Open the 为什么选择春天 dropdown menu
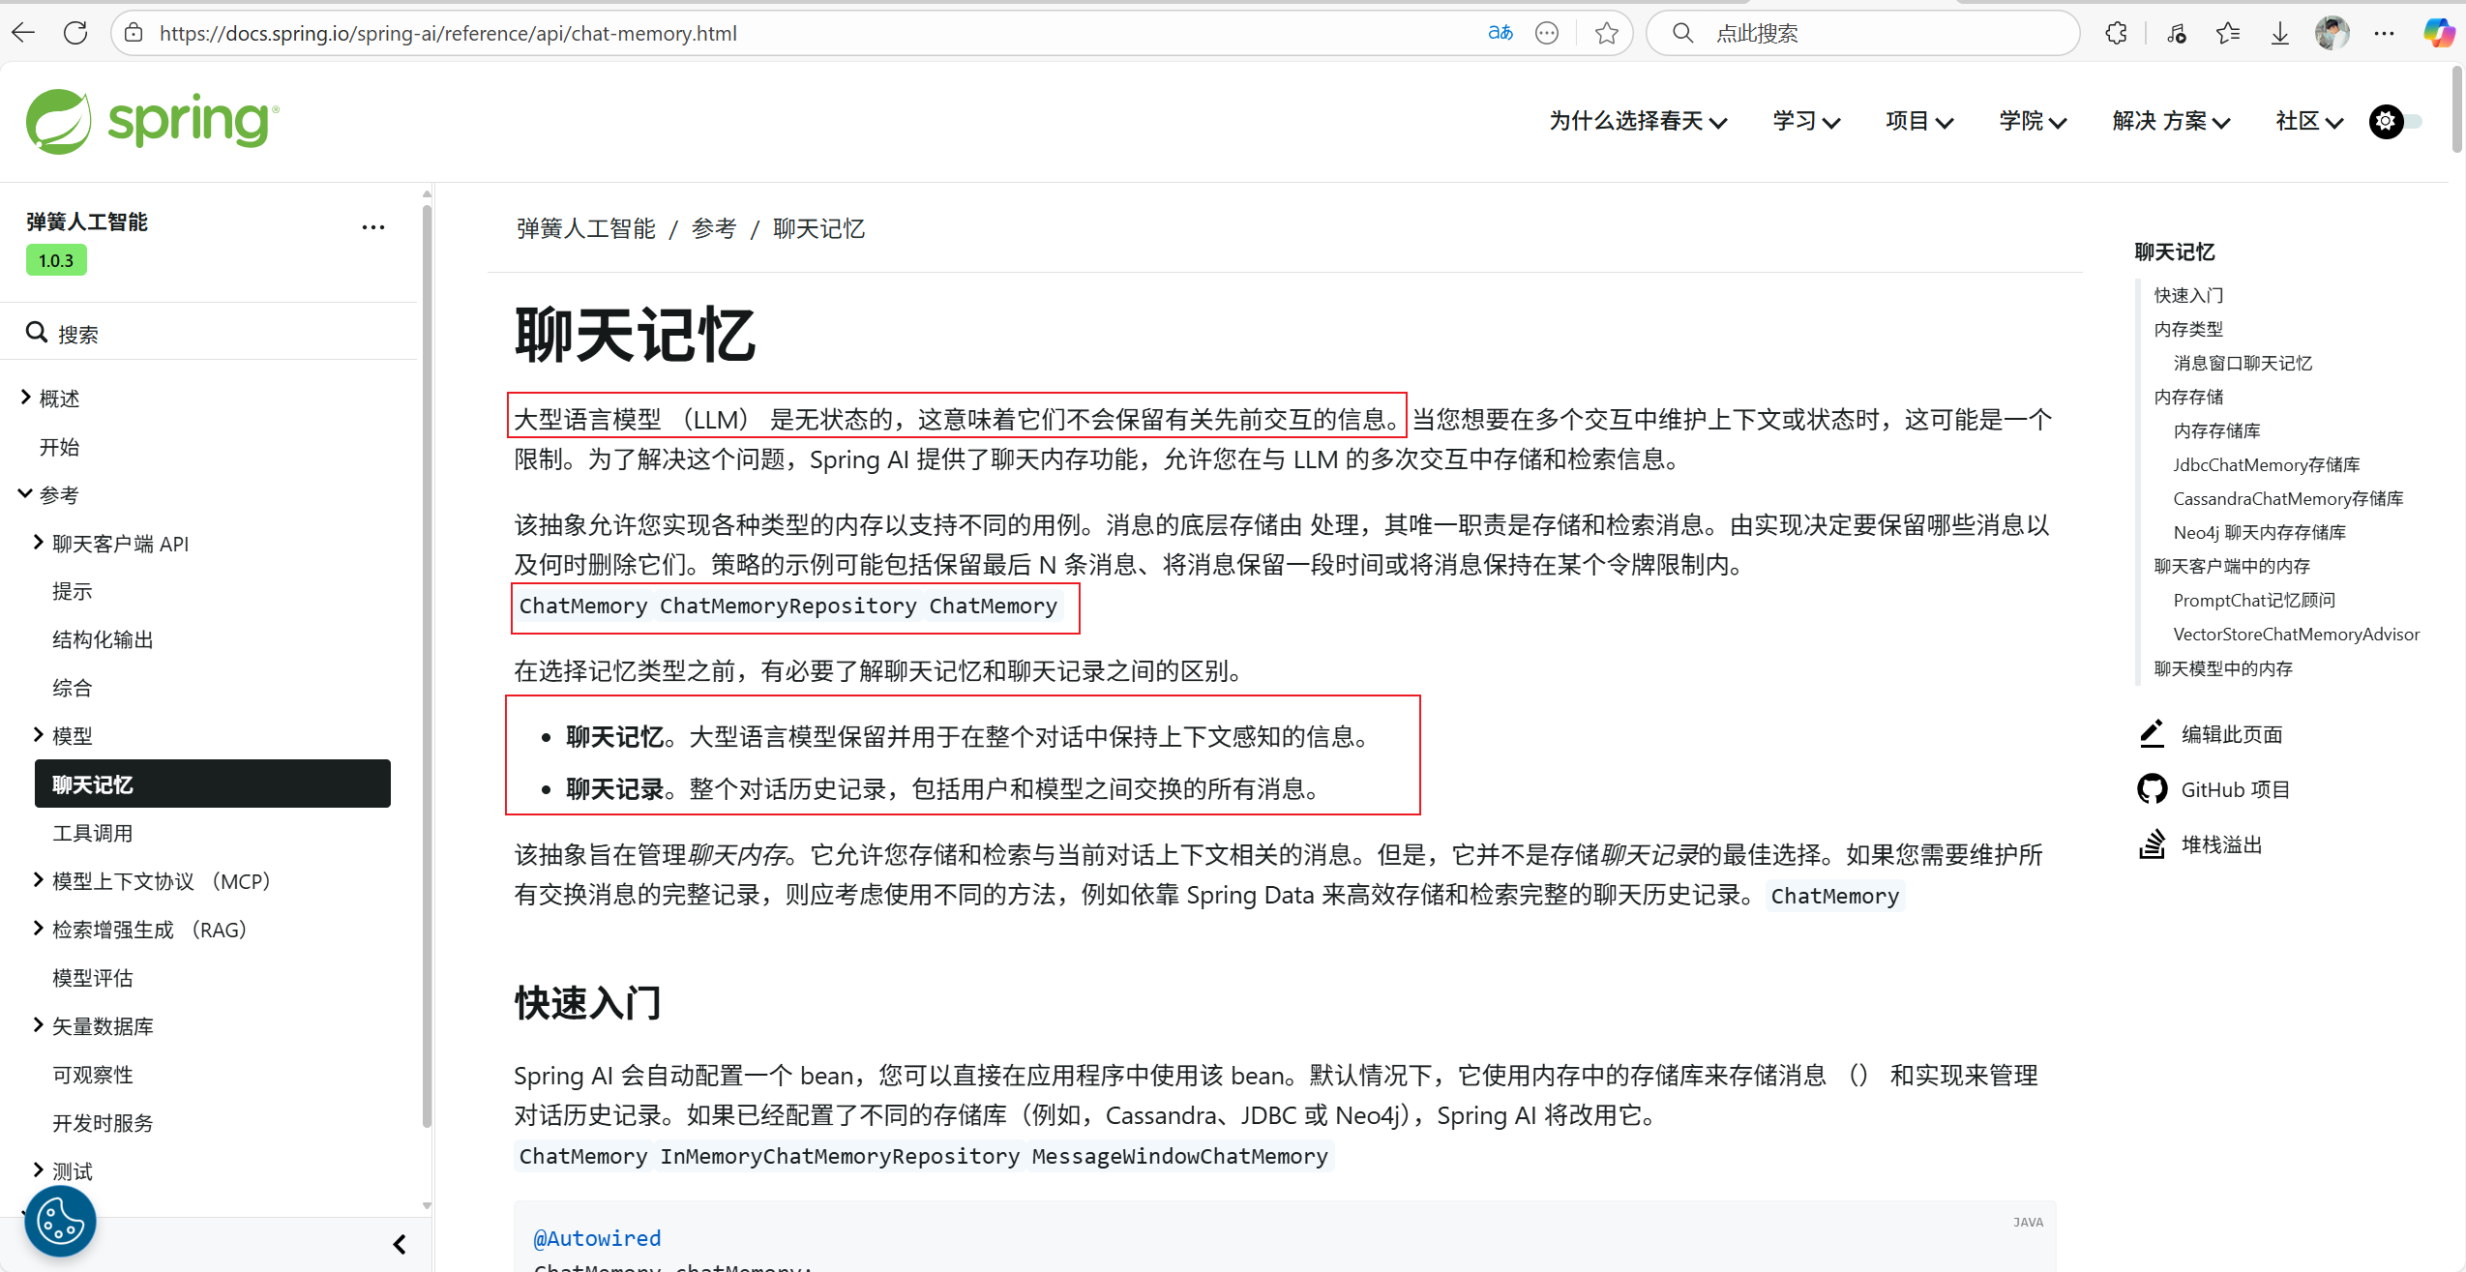 click(x=1638, y=121)
